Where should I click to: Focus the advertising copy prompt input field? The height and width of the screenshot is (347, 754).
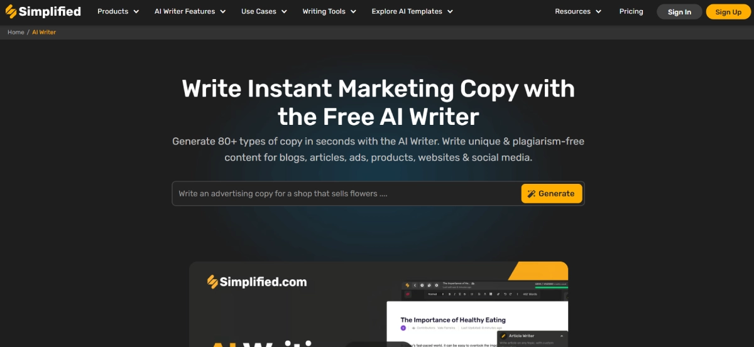(346, 194)
